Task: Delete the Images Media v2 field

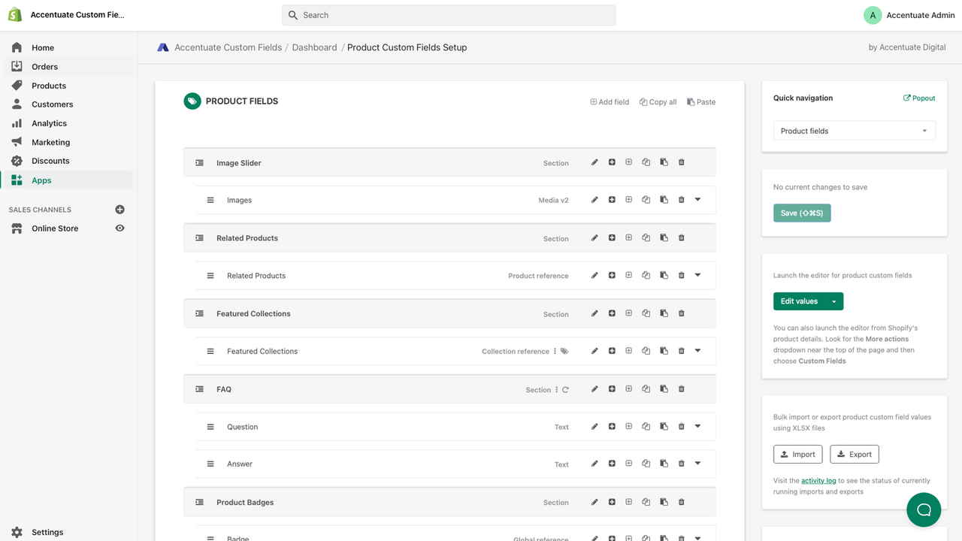Action: tap(682, 200)
